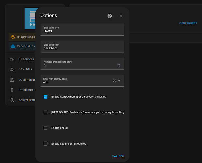Screen dimensions: 202x163
Task: Click the HACS logo thumbnail
Action: [x=30, y=19]
